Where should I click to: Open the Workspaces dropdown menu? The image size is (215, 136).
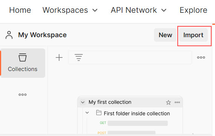70,10
